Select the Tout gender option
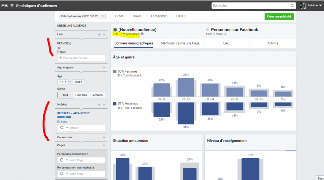Screen dimensions: 324x180 (65, 95)
